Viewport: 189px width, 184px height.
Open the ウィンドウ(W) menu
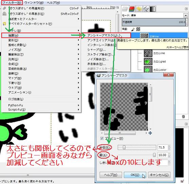pos(34,3)
